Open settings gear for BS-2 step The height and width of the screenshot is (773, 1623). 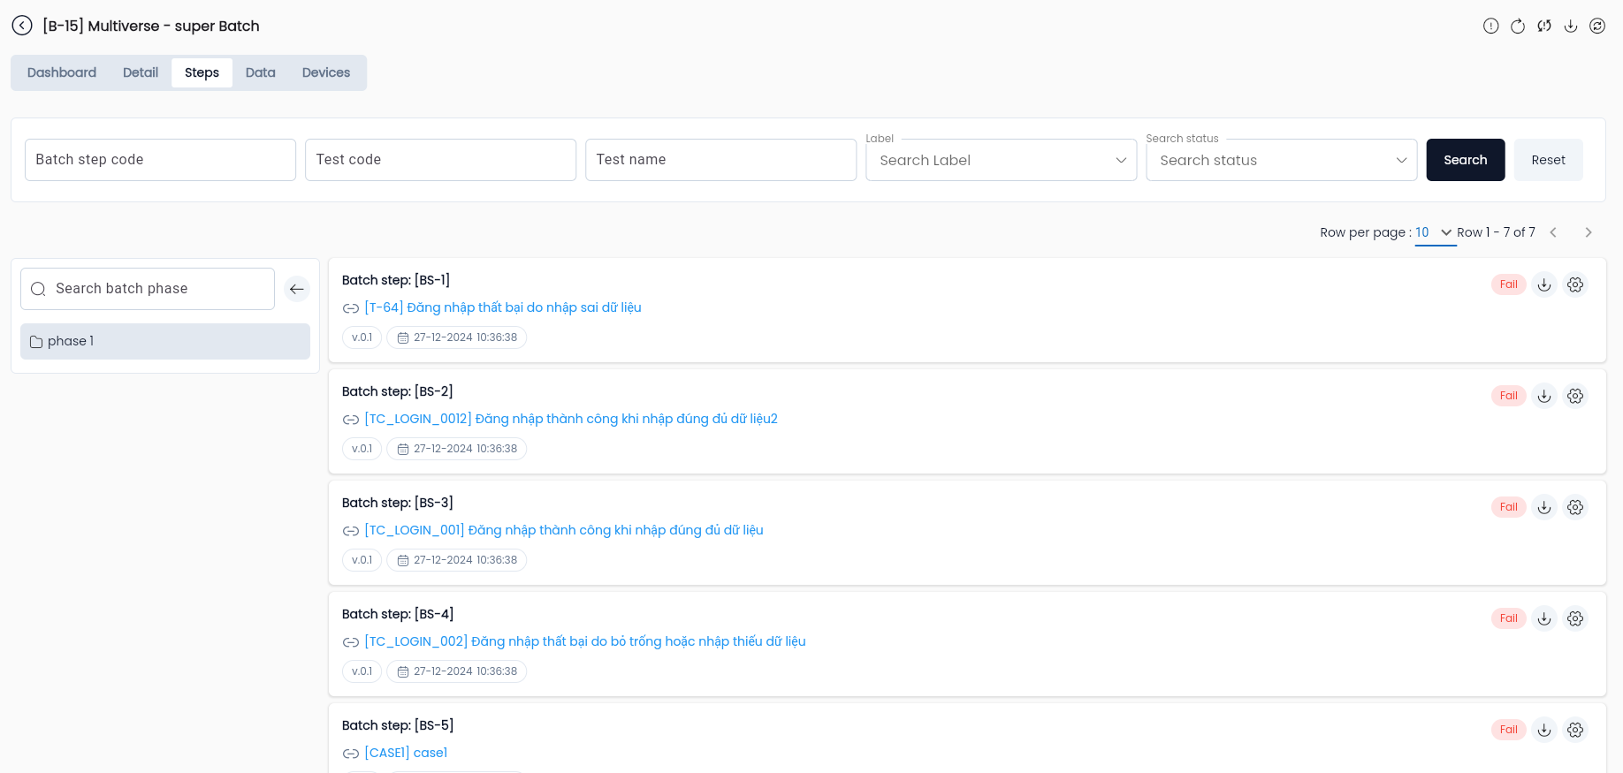1575,396
